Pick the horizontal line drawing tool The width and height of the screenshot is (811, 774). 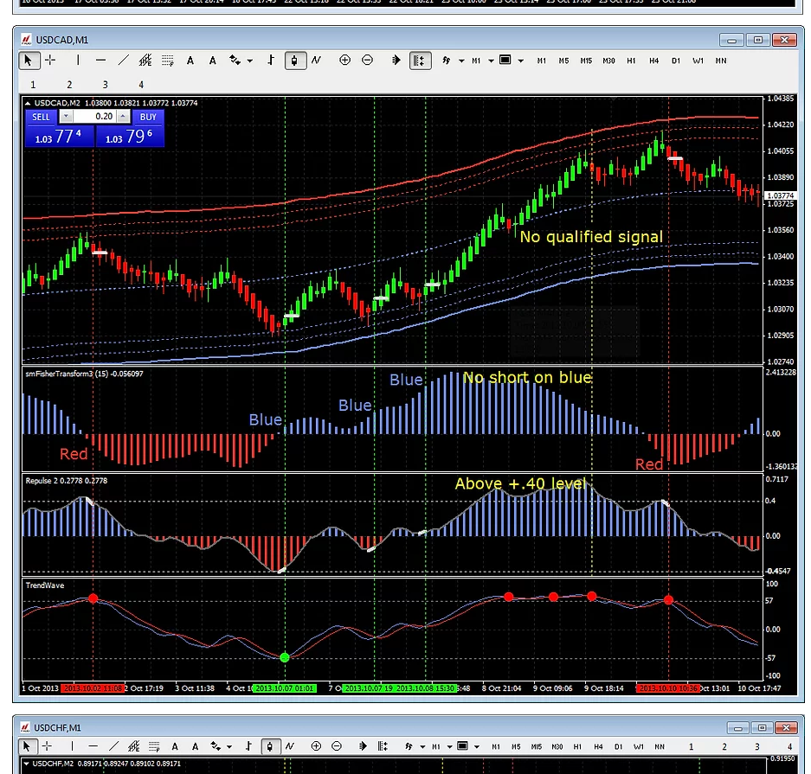pyautogui.click(x=101, y=61)
